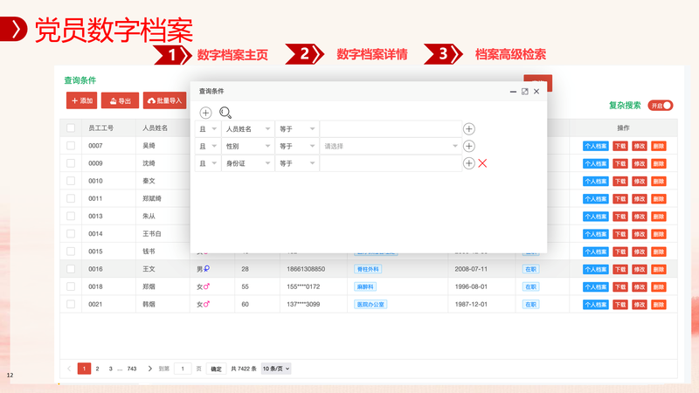Select current page 1 in pagination

tap(84, 369)
